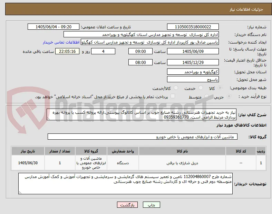The image size is (272, 214).
Task: Click the buyer notes textarea
Action: pyautogui.click(x=125, y=184)
